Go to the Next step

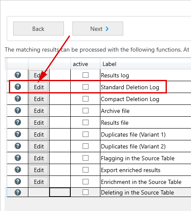(98, 29)
